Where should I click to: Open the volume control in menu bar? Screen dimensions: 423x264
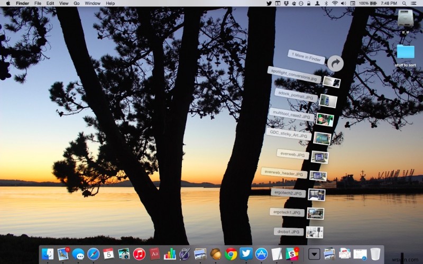click(x=344, y=3)
